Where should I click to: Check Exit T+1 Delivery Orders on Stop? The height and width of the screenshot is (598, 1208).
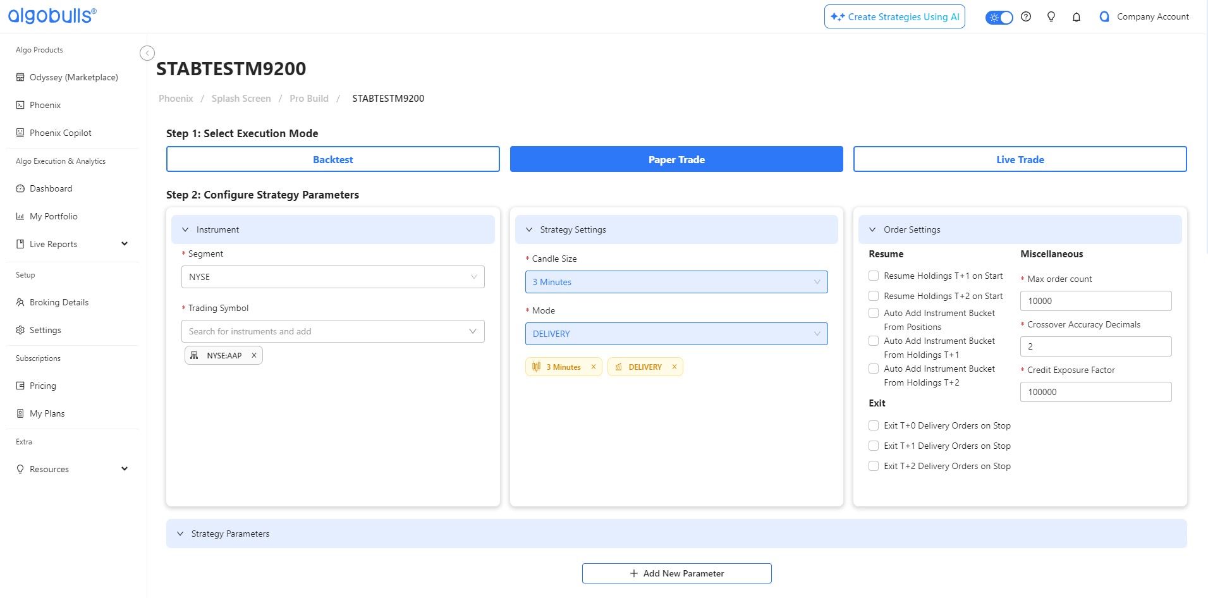click(874, 446)
